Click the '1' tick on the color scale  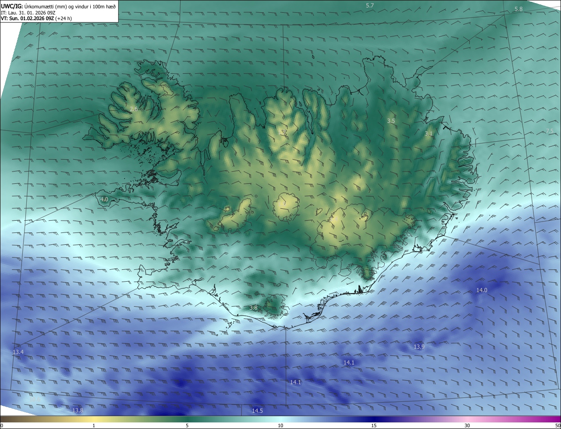tap(94, 425)
